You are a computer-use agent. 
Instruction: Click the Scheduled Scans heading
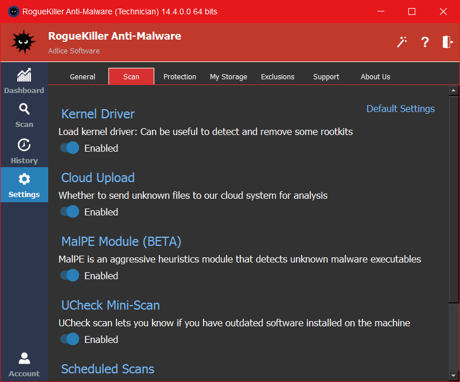(x=108, y=369)
